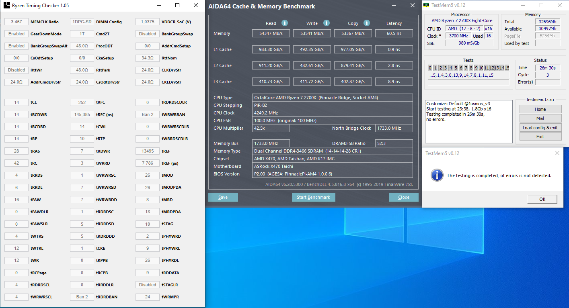Maximize the Ryzen Timing Checker window
This screenshot has height=308, width=569.
[177, 6]
